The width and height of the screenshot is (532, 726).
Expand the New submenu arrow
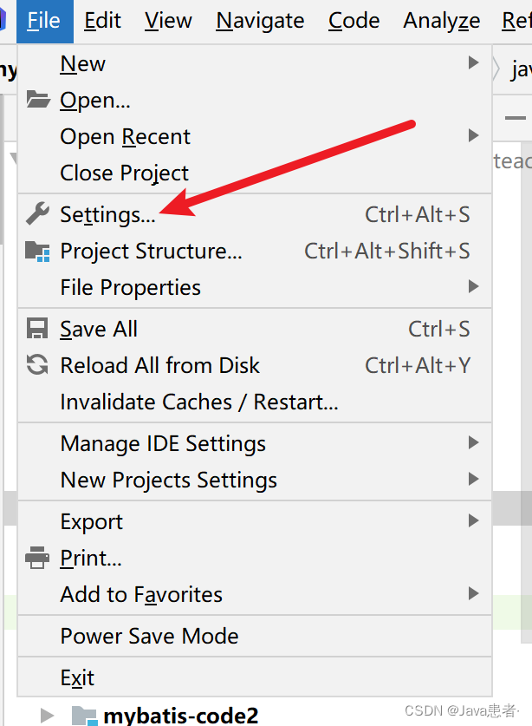point(473,62)
